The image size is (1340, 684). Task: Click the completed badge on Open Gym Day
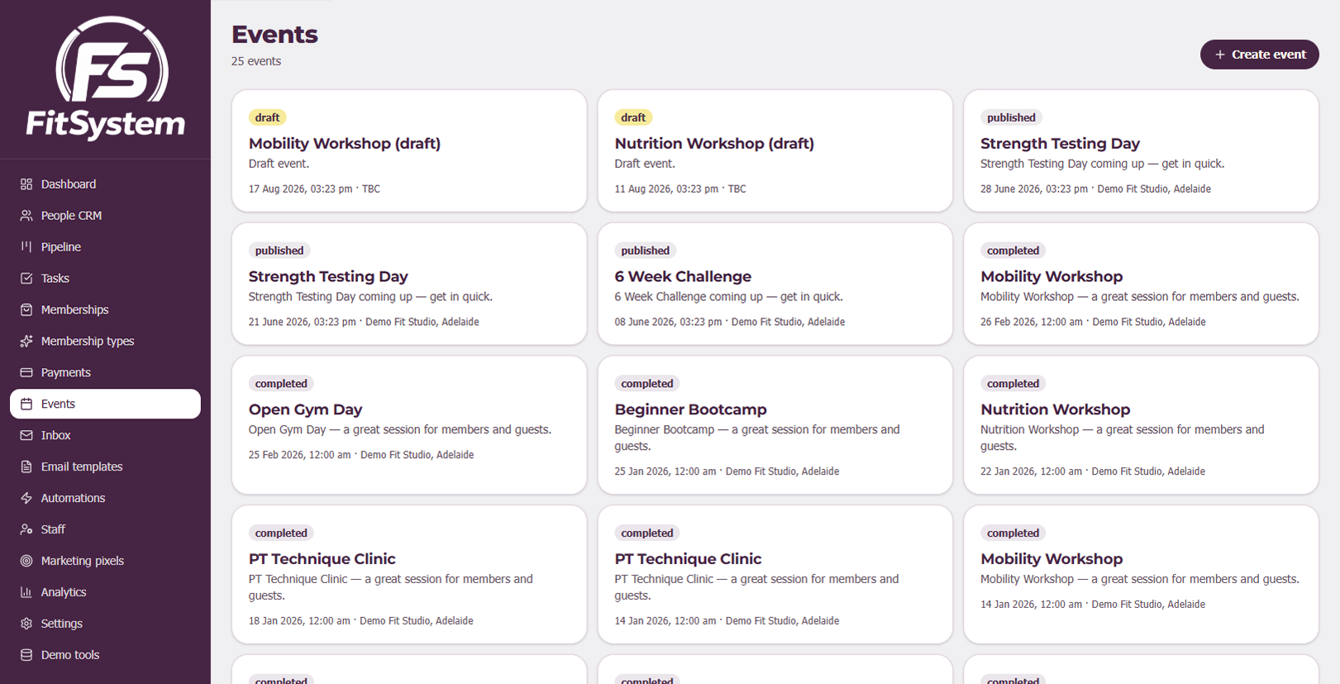click(281, 384)
